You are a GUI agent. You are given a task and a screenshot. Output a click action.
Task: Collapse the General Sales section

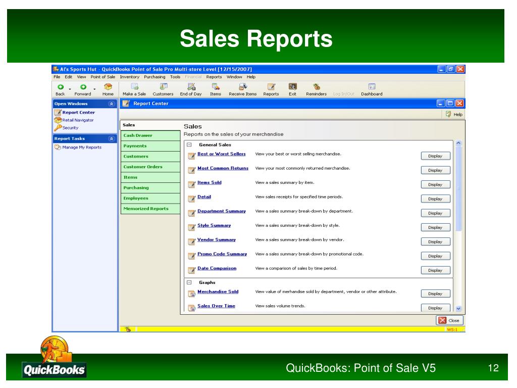coord(189,144)
